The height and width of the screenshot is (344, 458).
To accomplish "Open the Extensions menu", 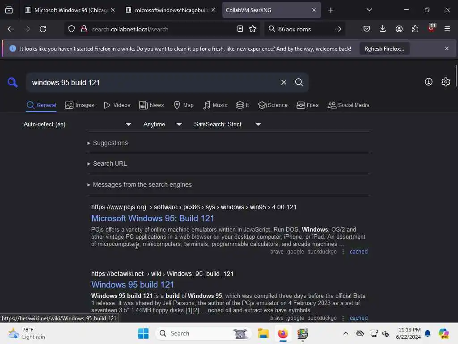I will point(415,29).
